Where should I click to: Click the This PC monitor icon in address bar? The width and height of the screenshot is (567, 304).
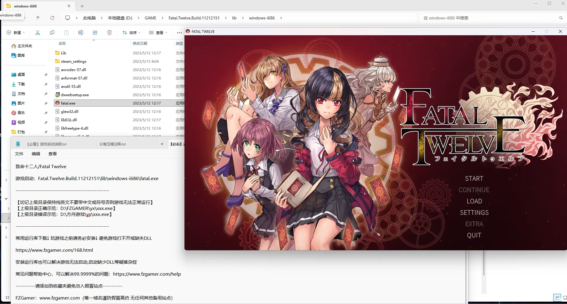coord(68,18)
